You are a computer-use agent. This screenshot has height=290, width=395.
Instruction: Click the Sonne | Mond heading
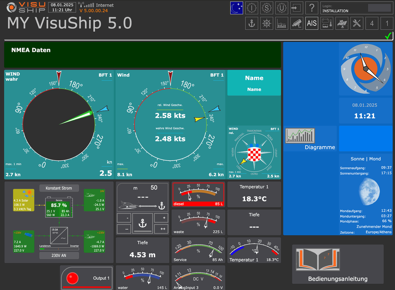click(366, 159)
